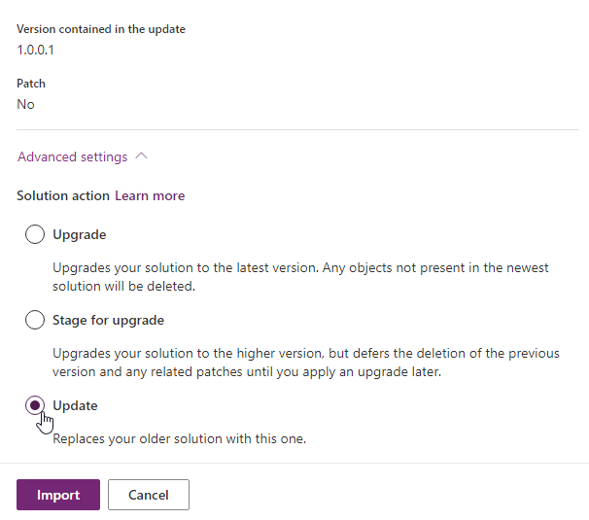
Task: Select the Upgrade radio button
Action: click(35, 234)
